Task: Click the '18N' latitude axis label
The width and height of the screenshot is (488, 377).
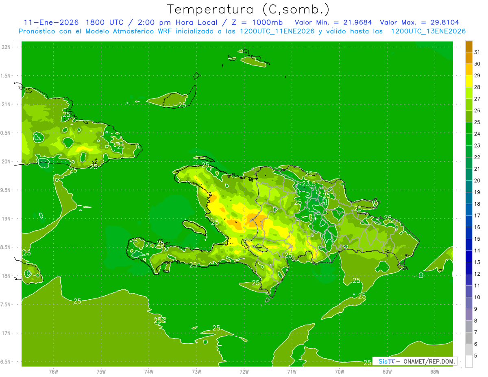Action: click(7, 276)
